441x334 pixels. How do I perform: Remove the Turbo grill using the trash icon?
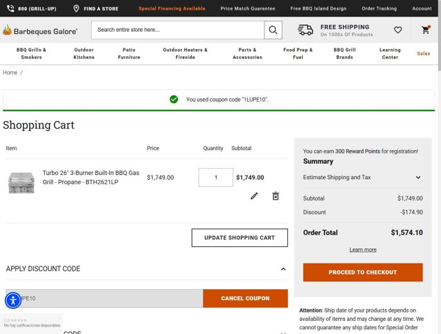pos(275,196)
